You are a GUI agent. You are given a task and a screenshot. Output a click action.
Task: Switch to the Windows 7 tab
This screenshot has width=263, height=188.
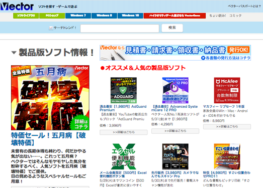coord(78,16)
